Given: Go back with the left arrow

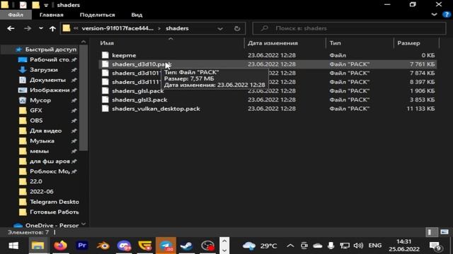Looking at the screenshot, I should click(11, 28).
